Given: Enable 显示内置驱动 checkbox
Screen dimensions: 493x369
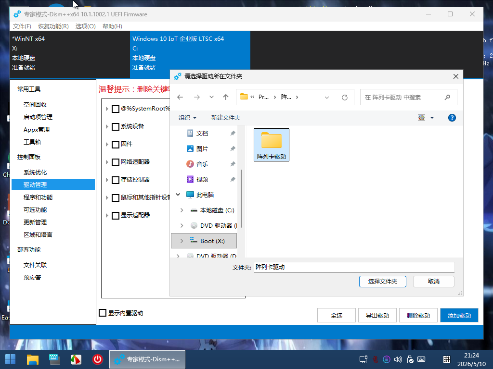Looking at the screenshot, I should tap(103, 313).
